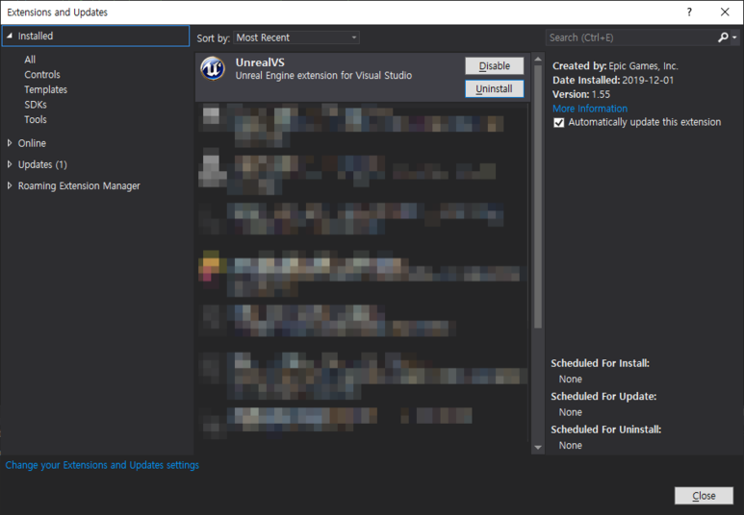
Task: Expand the Online category
Action: [10, 142]
